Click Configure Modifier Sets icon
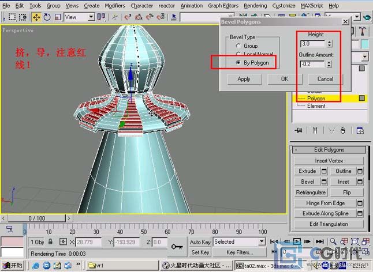 (360, 130)
